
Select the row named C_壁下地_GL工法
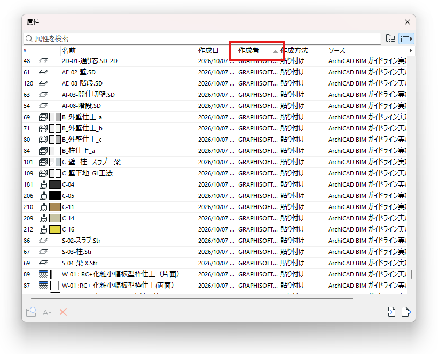pos(215,173)
